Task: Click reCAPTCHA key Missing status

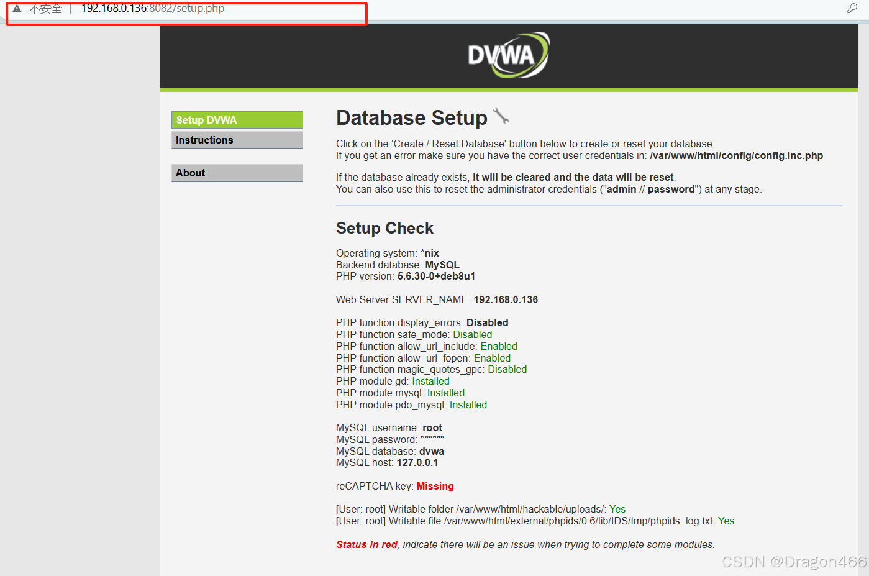Action: click(x=435, y=486)
